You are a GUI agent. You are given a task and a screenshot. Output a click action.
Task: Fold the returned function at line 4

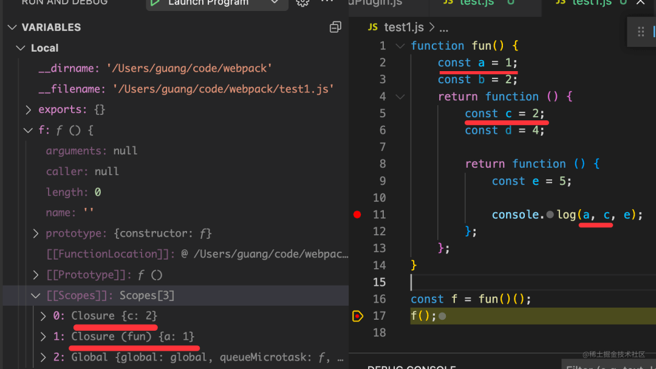pos(400,97)
